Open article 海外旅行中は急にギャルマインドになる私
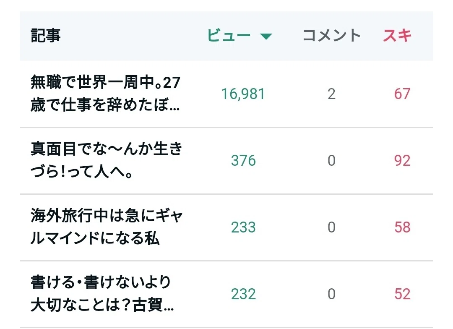 106,227
